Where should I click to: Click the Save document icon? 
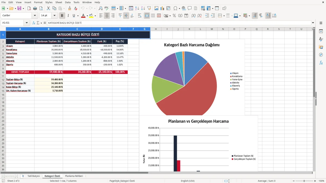(19, 8)
